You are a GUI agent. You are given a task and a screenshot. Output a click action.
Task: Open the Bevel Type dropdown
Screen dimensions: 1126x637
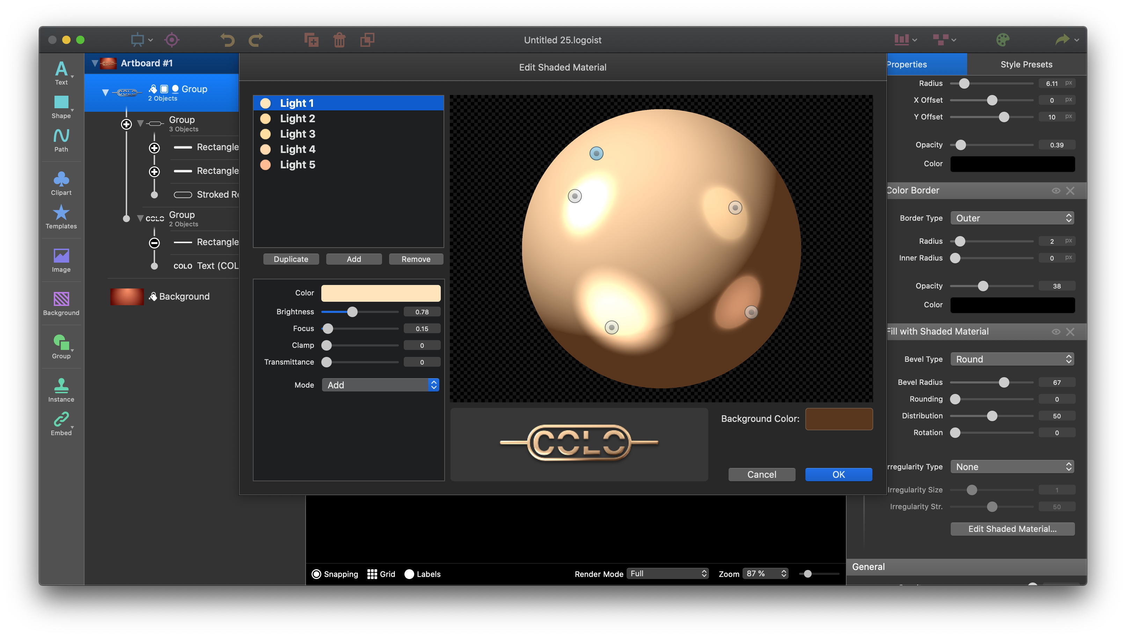tap(1012, 359)
